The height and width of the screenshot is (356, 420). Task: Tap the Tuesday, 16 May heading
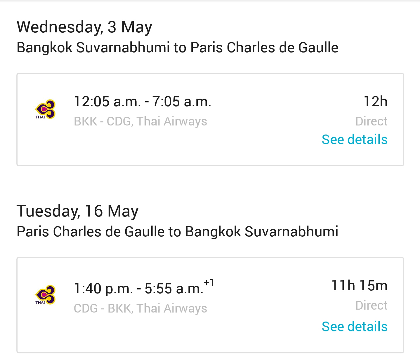point(77,211)
